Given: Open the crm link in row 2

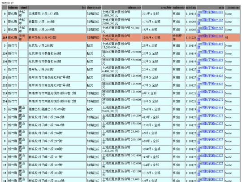Looking at the screenshot, I should [210, 30].
